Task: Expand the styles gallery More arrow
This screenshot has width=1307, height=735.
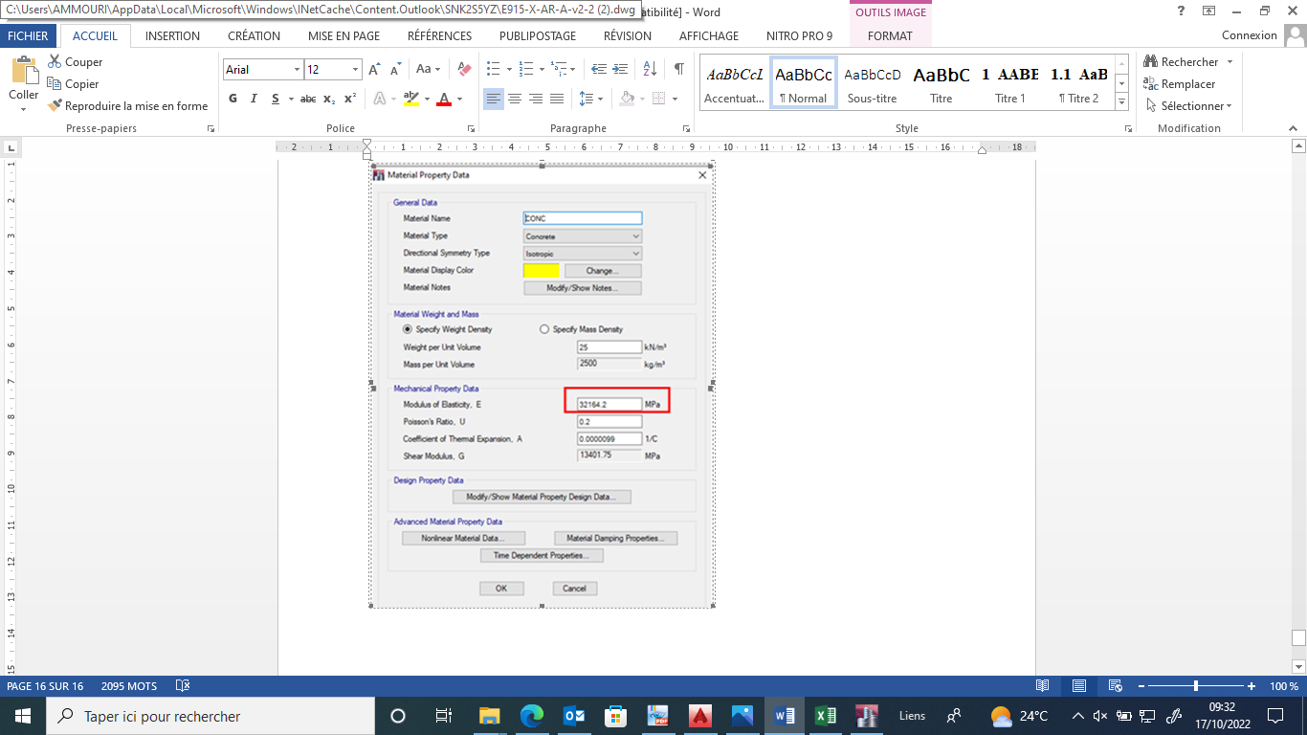Action: (x=1122, y=103)
